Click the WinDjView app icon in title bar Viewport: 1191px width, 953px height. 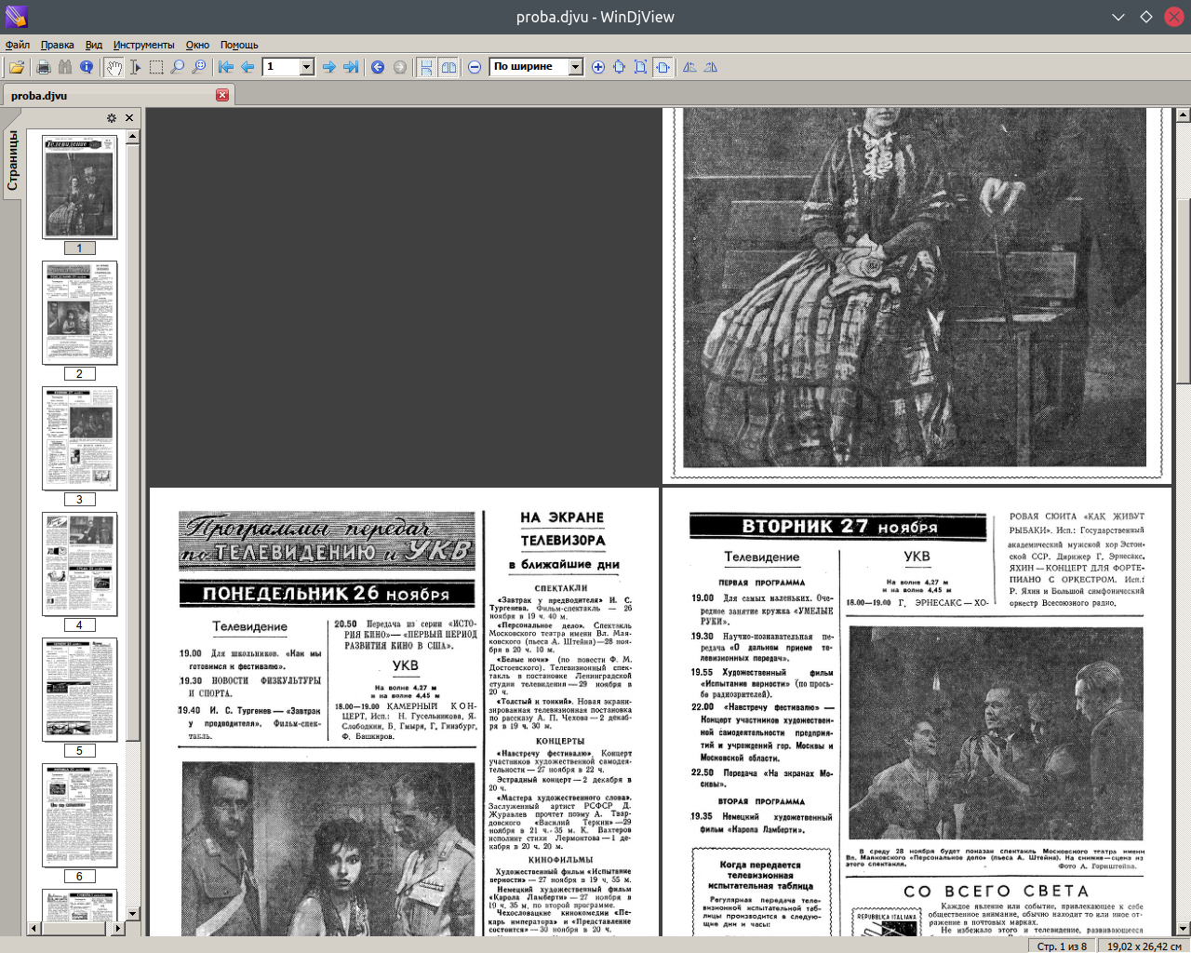click(17, 17)
